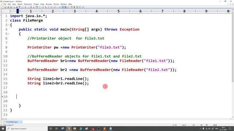Click the "file1.txt" string on line 11
This screenshot has width=234, height=131.
click(156, 61)
